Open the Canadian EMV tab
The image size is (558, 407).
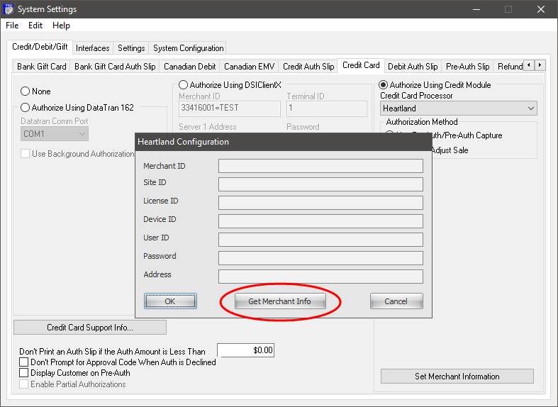[249, 67]
